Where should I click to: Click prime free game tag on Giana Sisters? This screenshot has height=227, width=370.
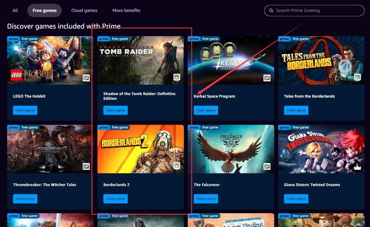295,127
